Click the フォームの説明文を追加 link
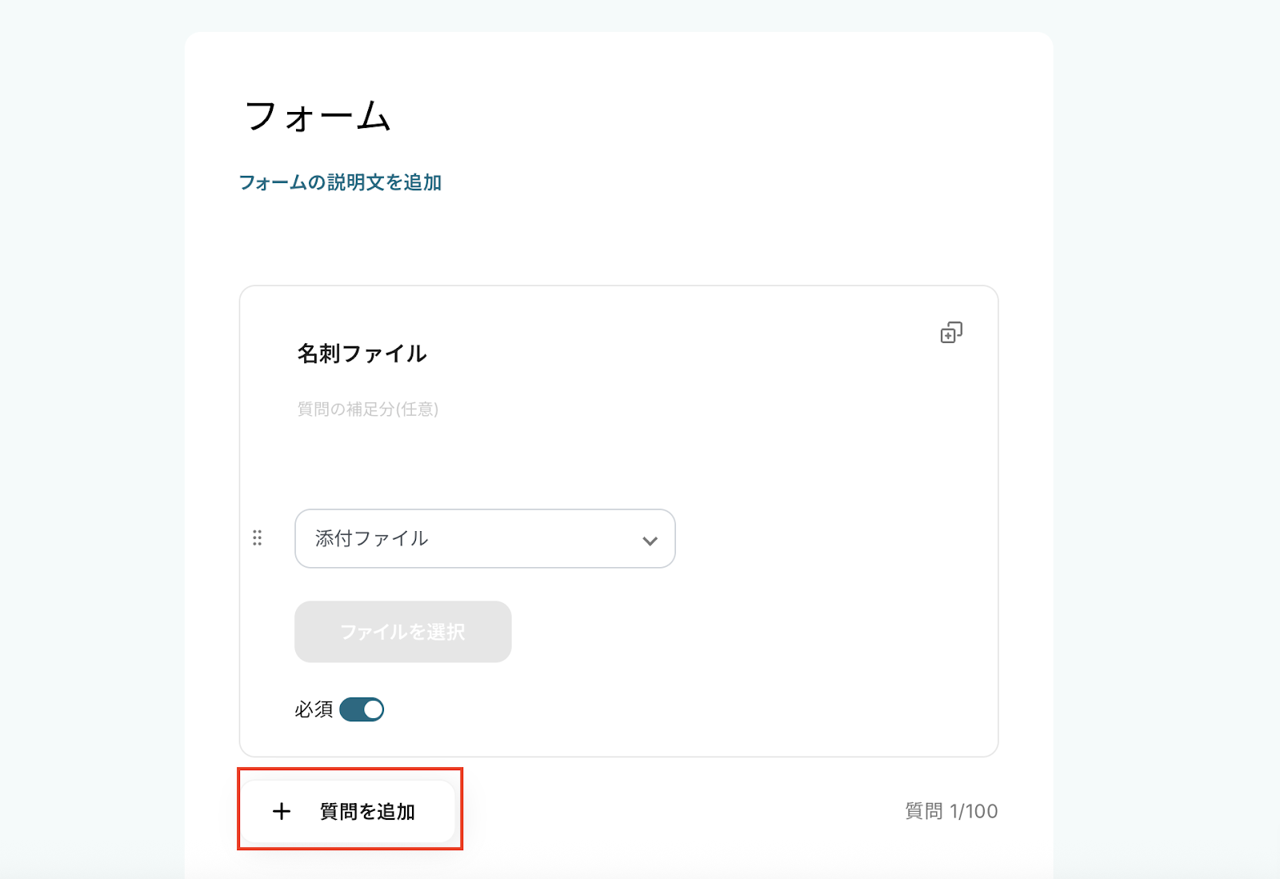This screenshot has width=1280, height=879. point(340,183)
